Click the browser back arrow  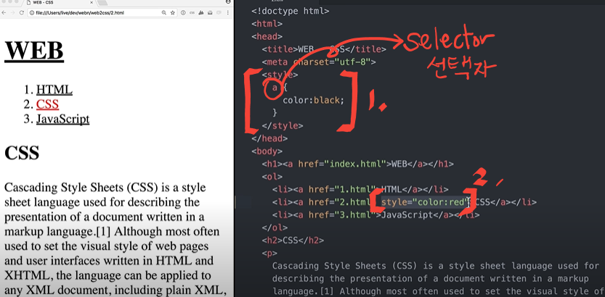[x=4, y=13]
